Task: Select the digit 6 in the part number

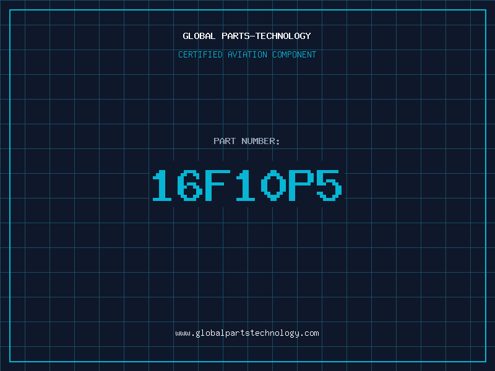Action: (x=191, y=185)
